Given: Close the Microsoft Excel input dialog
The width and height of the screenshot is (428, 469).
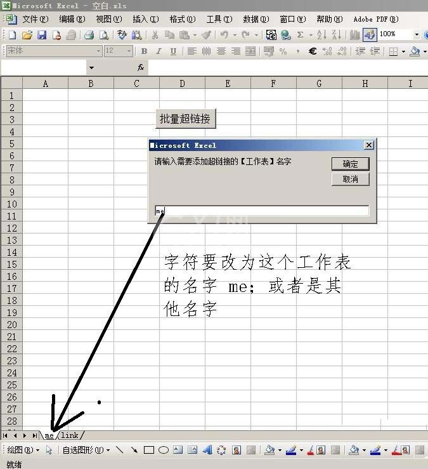Looking at the screenshot, I should 369,145.
